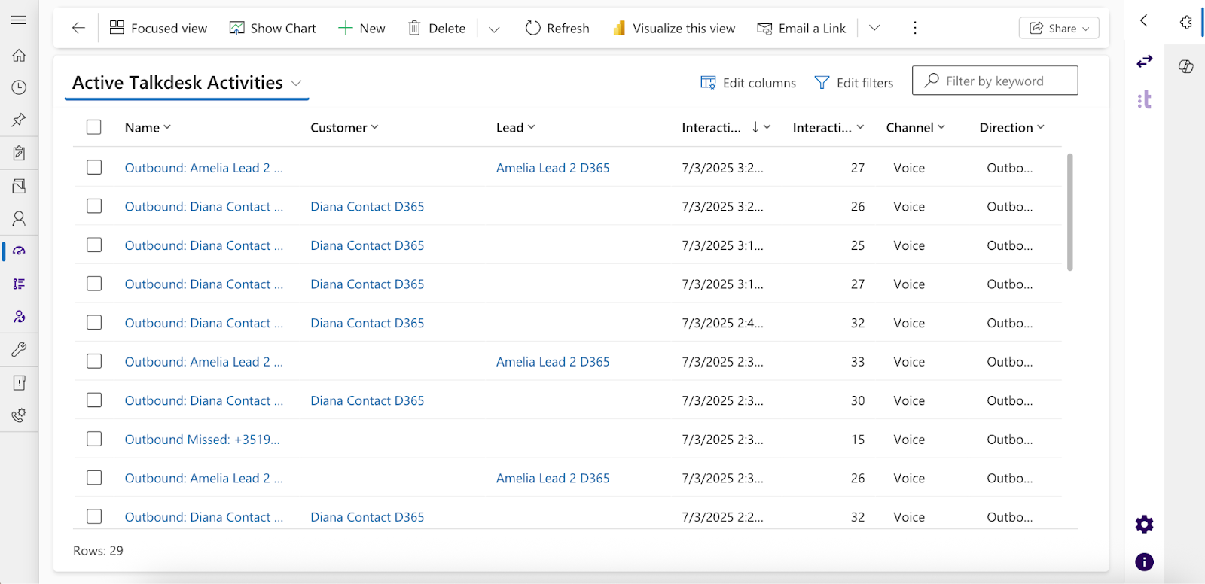Open the Delete split-button dropdown arrow
Image resolution: width=1205 pixels, height=584 pixels.
click(x=494, y=29)
